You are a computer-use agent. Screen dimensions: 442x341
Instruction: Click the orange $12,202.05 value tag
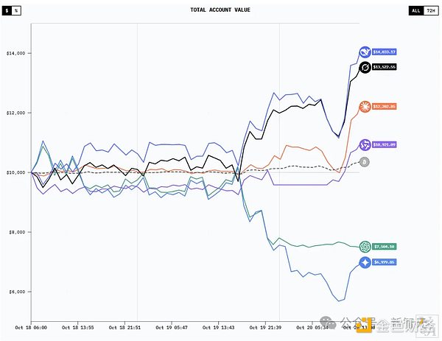coord(385,107)
